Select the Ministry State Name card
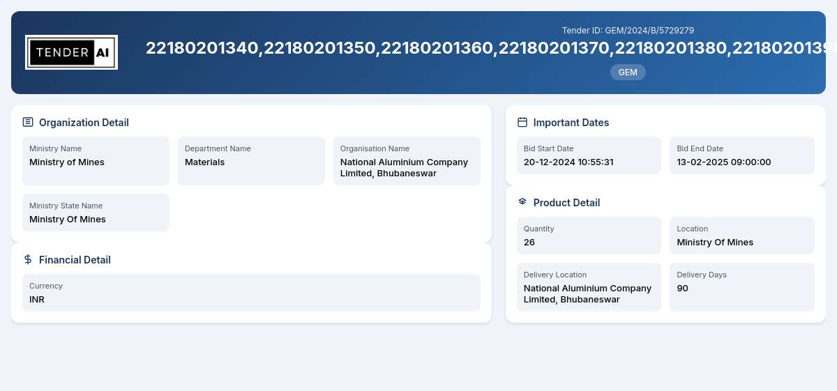837x391 pixels. click(96, 213)
